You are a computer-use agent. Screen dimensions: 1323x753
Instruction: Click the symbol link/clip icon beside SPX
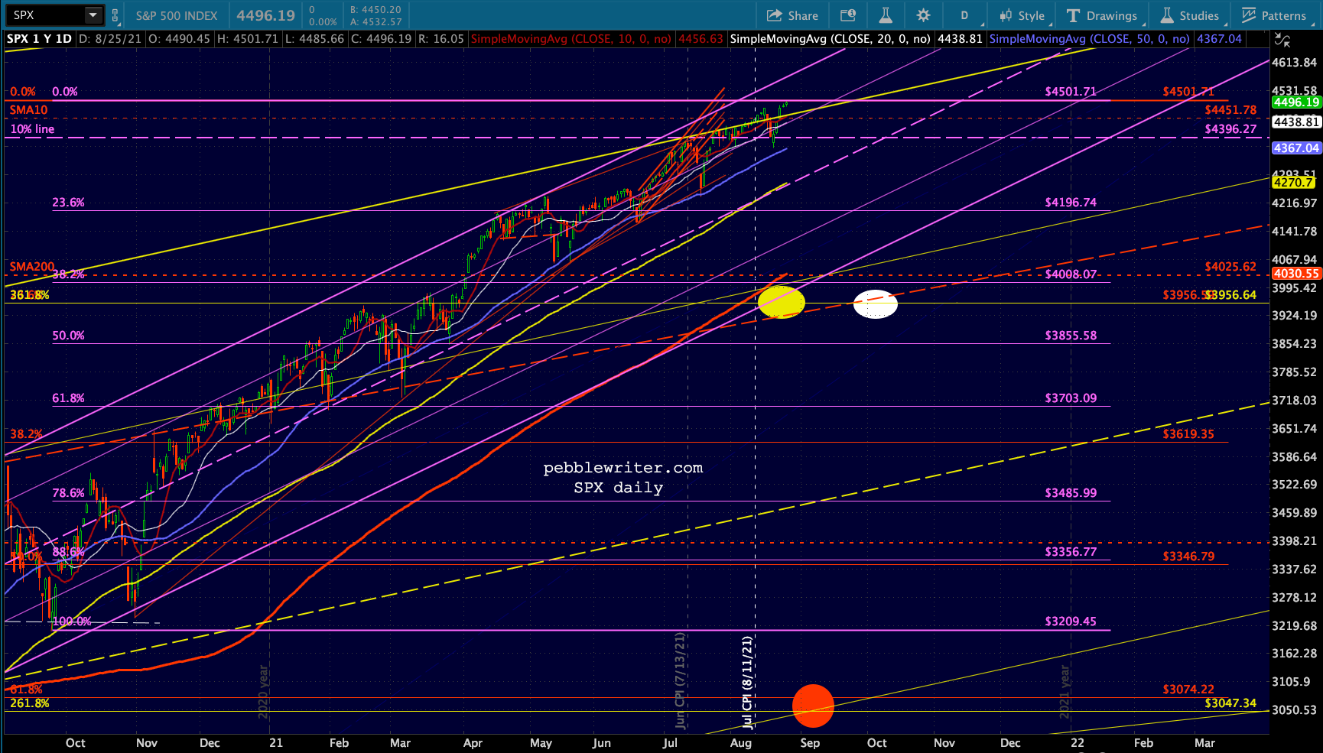click(115, 15)
